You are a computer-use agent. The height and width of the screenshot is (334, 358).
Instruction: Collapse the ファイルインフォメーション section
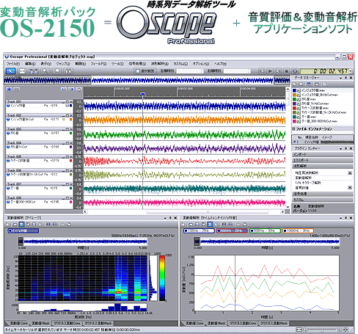tap(293, 129)
